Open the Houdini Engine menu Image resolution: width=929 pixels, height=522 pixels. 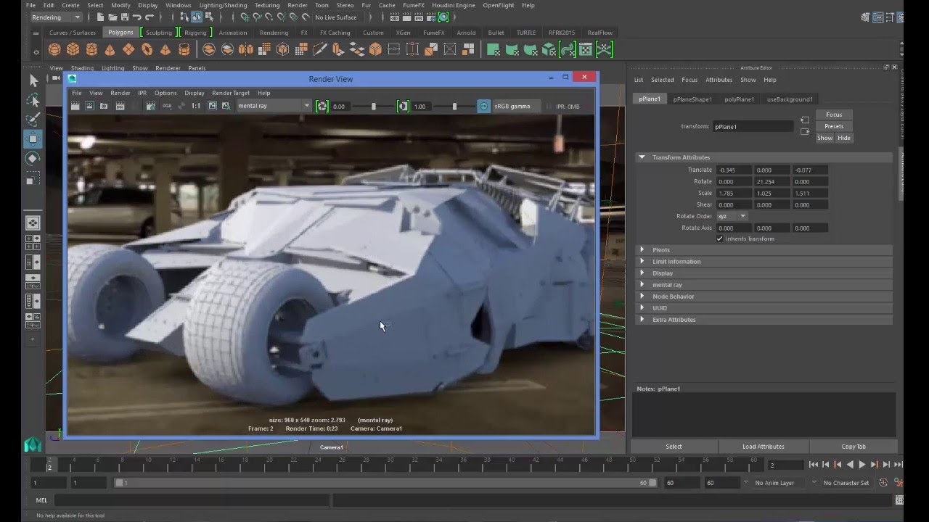[454, 5]
